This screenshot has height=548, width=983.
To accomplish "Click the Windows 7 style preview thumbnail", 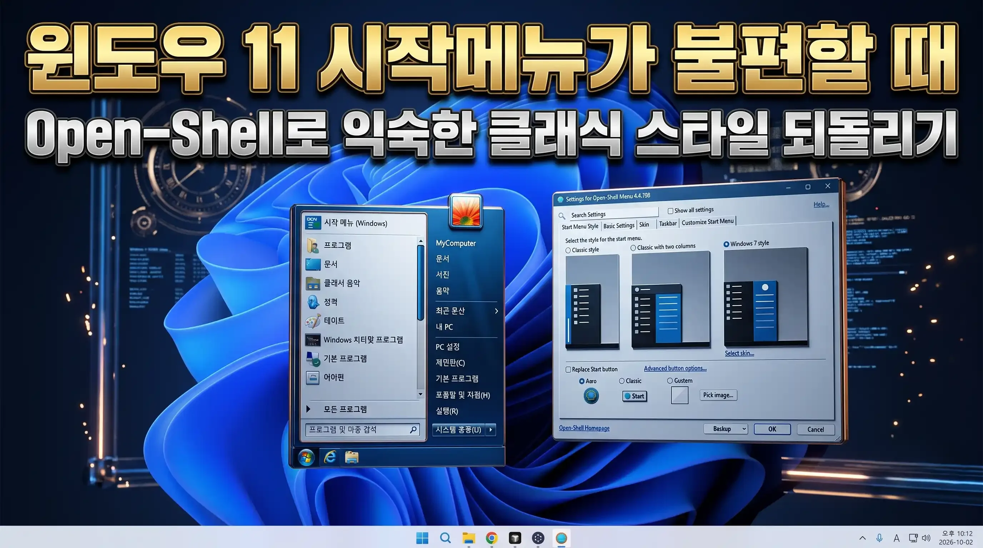I will tap(765, 297).
